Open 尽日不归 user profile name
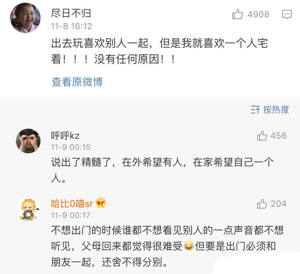Image resolution: width=300 pixels, height=274 pixels. 71,13
